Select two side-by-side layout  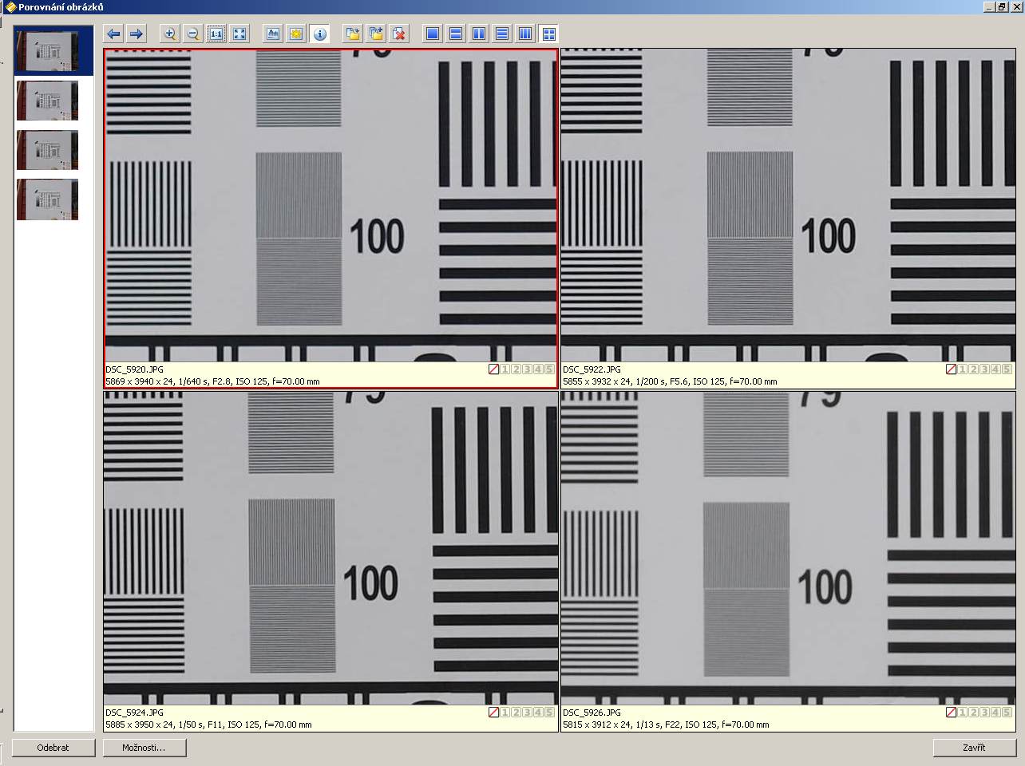479,34
